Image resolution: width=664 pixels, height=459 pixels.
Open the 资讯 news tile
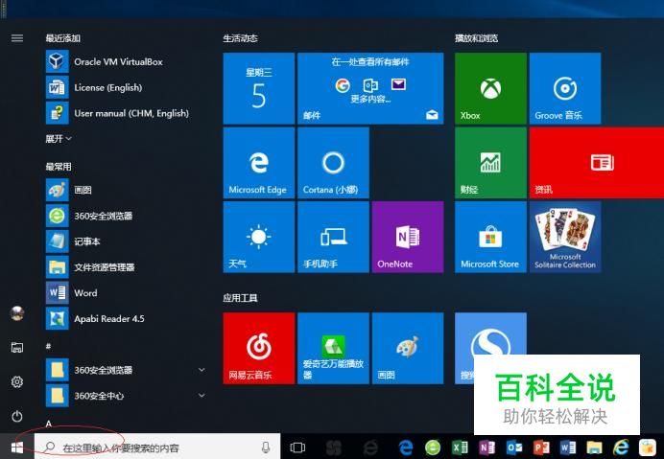point(597,163)
